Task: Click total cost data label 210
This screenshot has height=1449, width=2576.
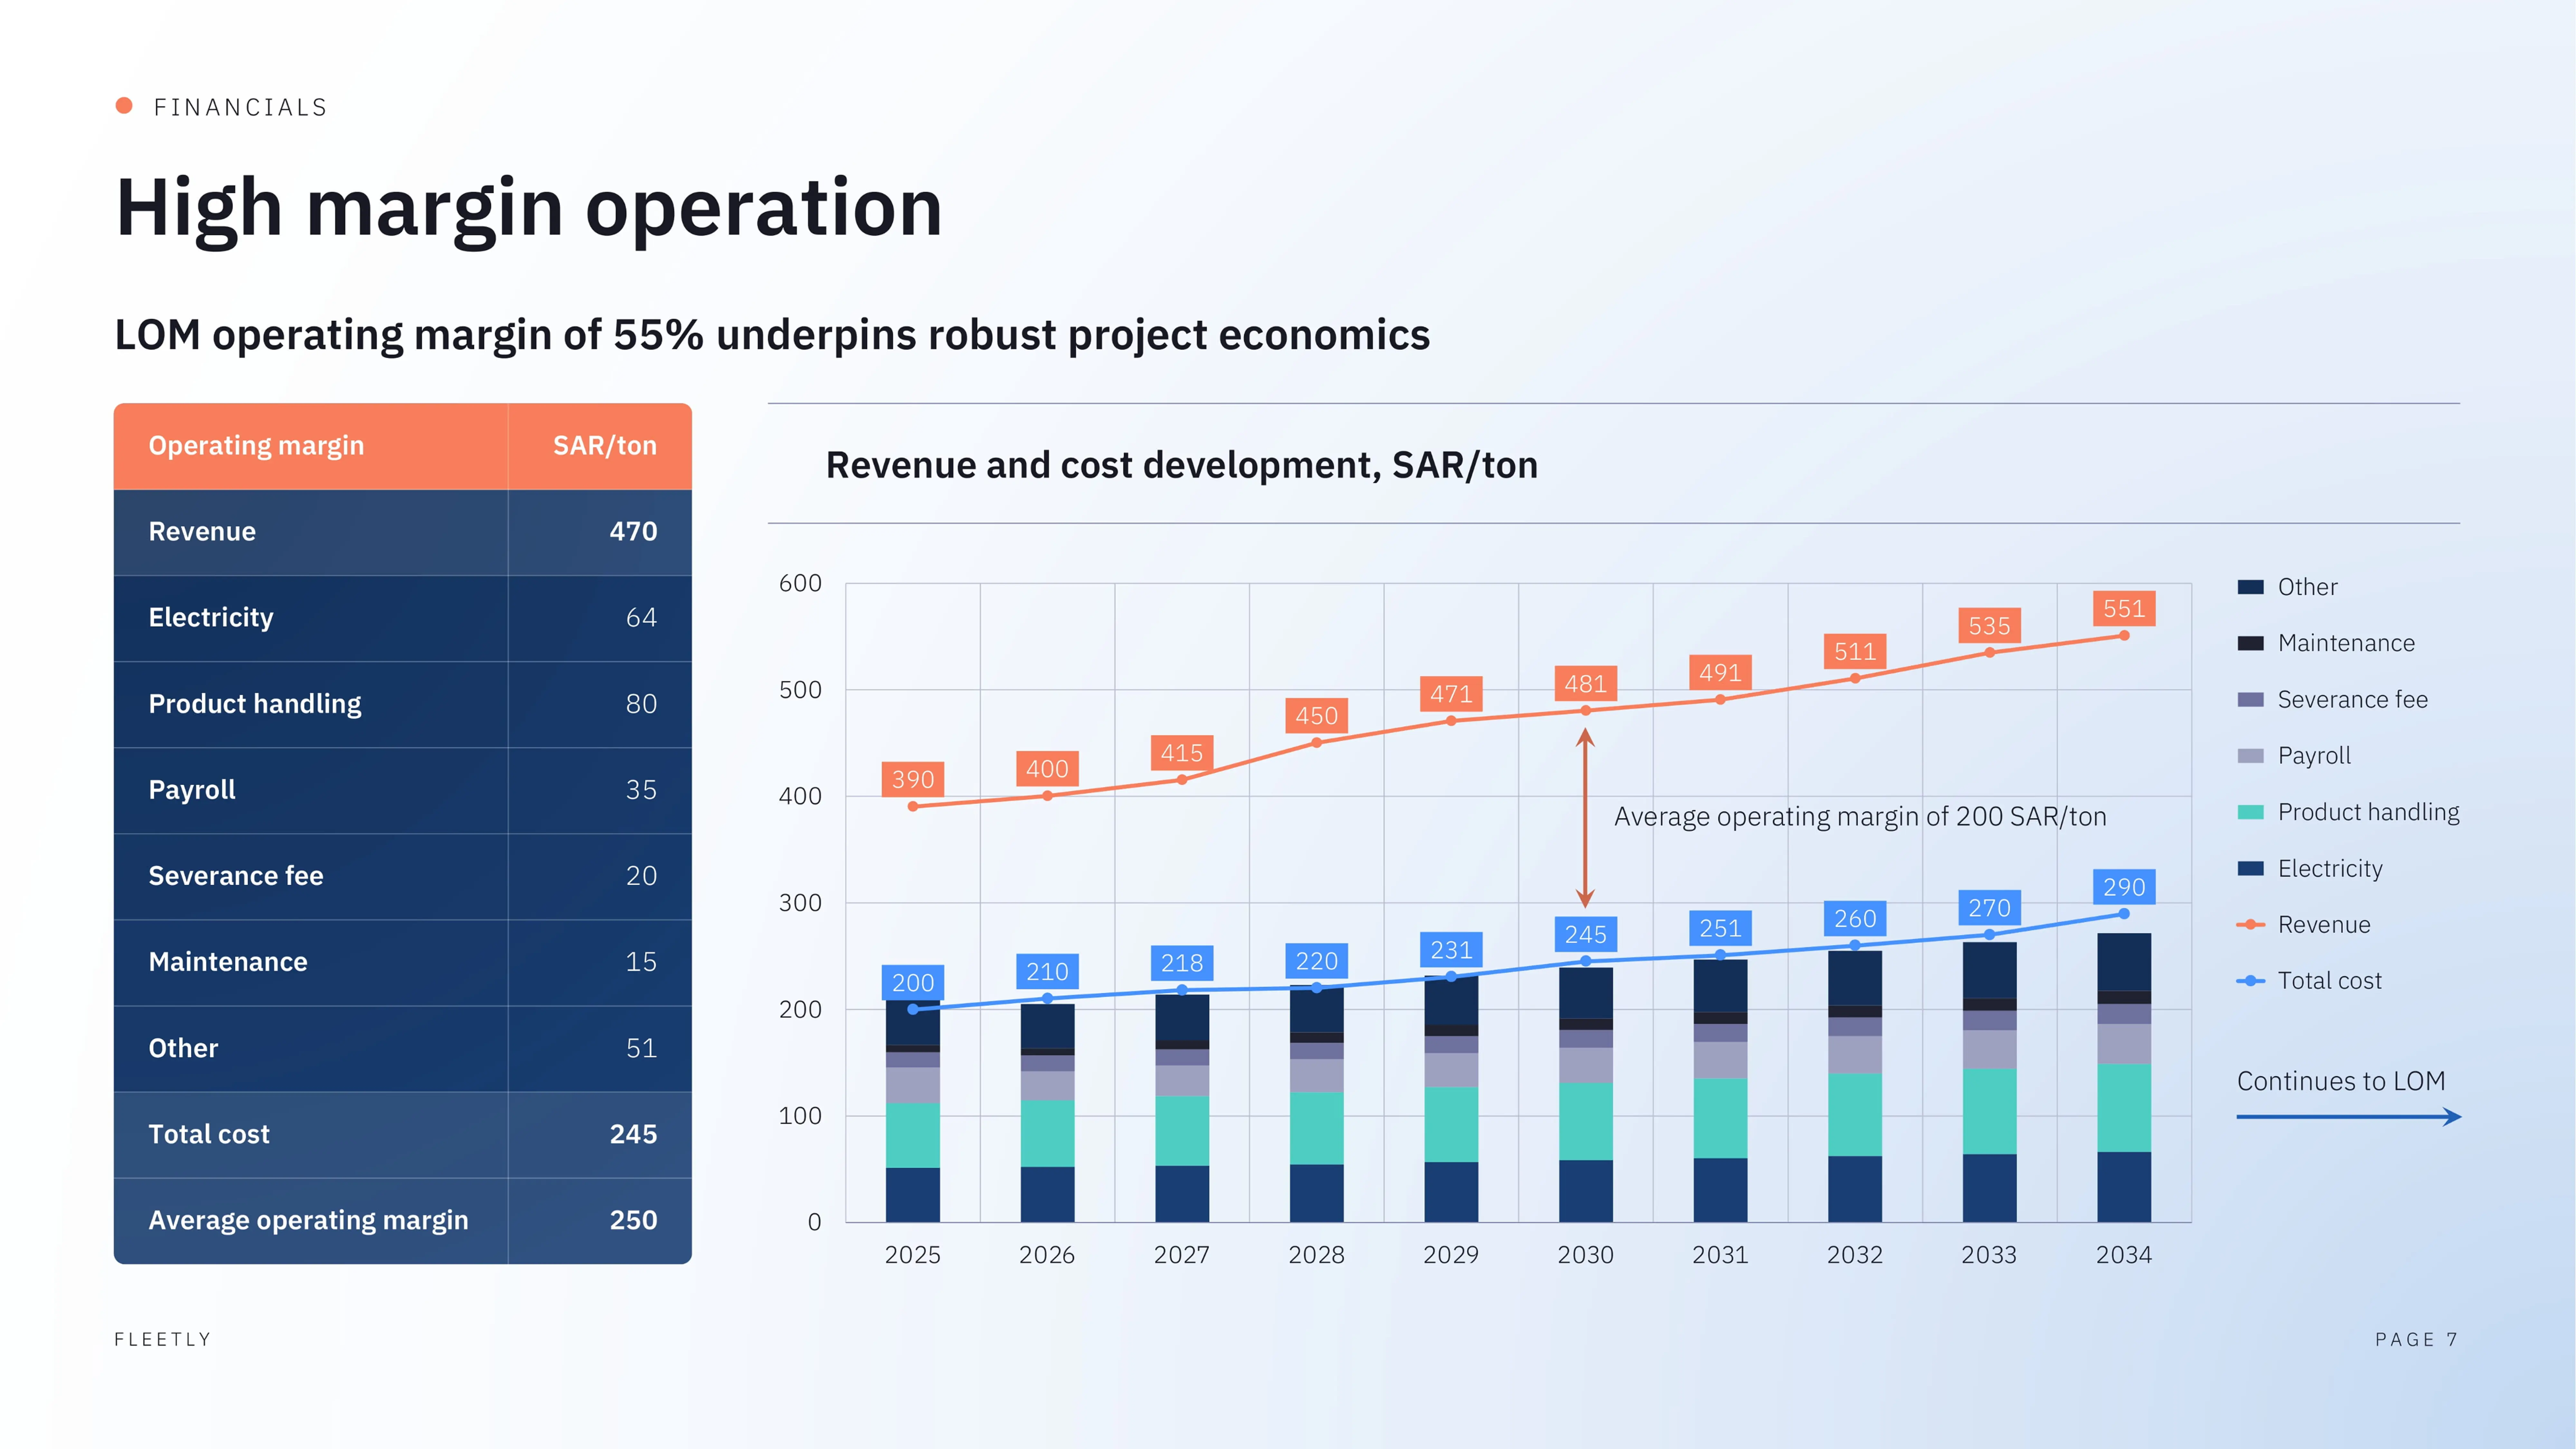Action: coord(1047,972)
